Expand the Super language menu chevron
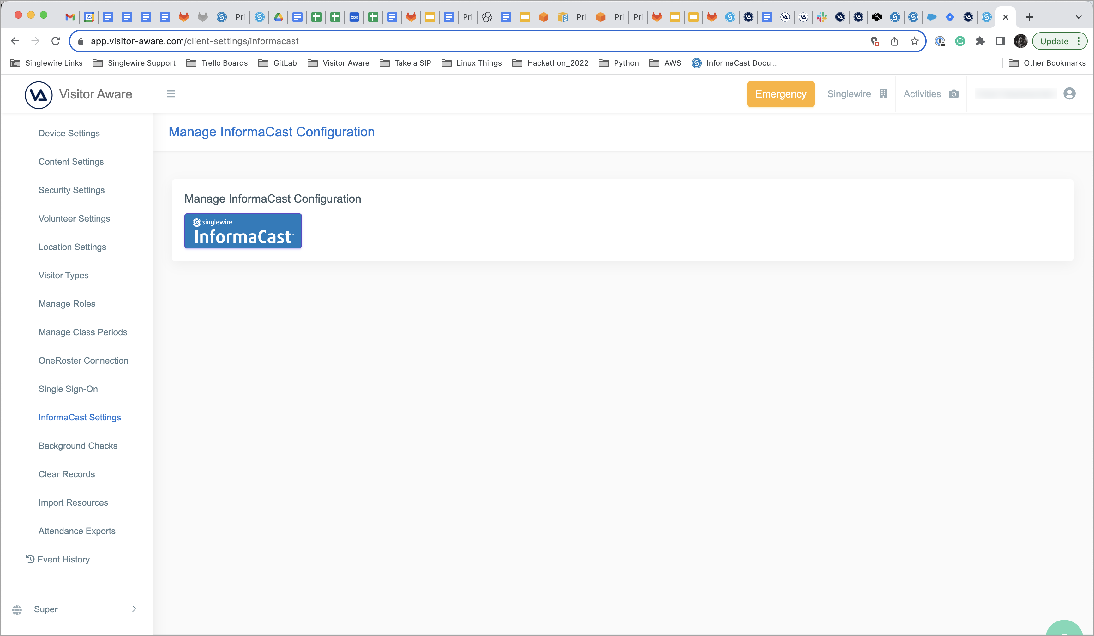The height and width of the screenshot is (636, 1094). [x=134, y=609]
